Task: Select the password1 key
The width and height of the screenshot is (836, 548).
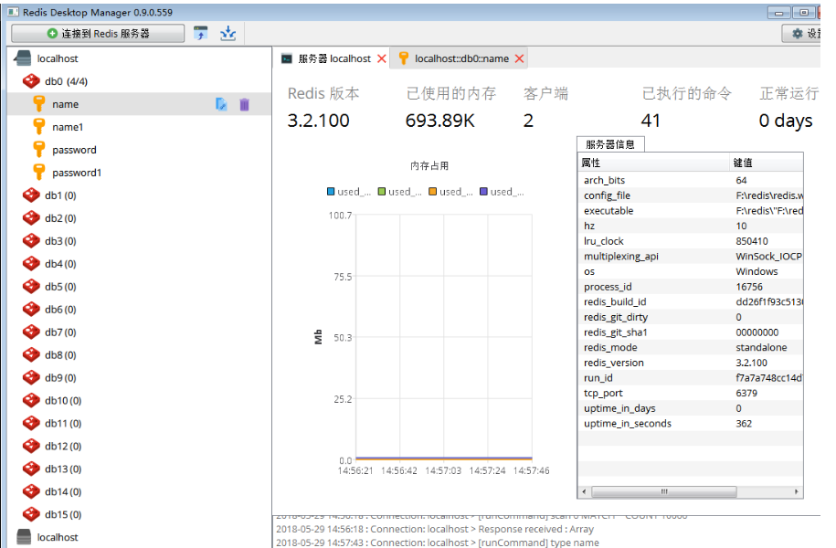Action: [77, 174]
